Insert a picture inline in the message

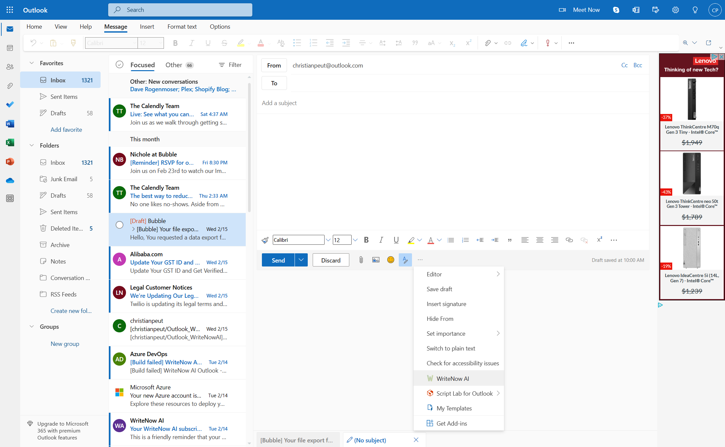click(376, 260)
